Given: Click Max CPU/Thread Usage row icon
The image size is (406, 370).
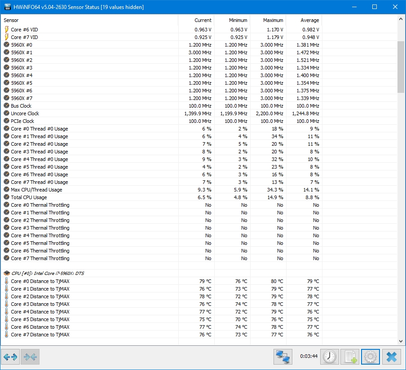Looking at the screenshot, I should point(7,190).
